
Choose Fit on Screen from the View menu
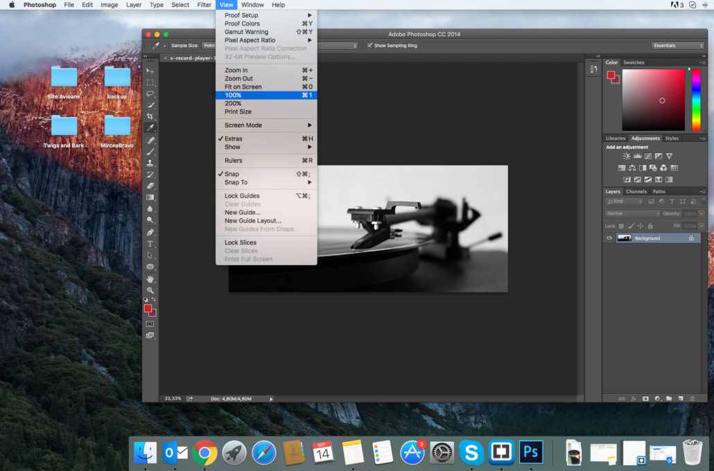pyautogui.click(x=242, y=86)
